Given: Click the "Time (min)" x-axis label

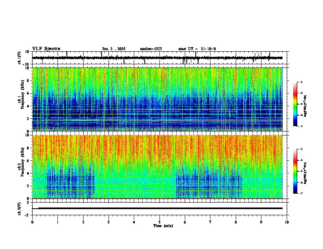Looking at the screenshot, I should click(x=163, y=226).
